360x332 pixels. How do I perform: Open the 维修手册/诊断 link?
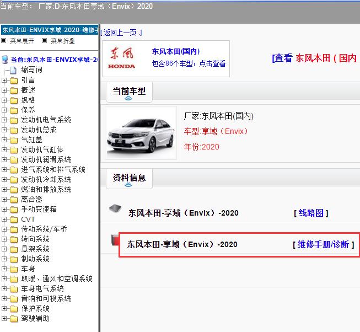pos(323,244)
